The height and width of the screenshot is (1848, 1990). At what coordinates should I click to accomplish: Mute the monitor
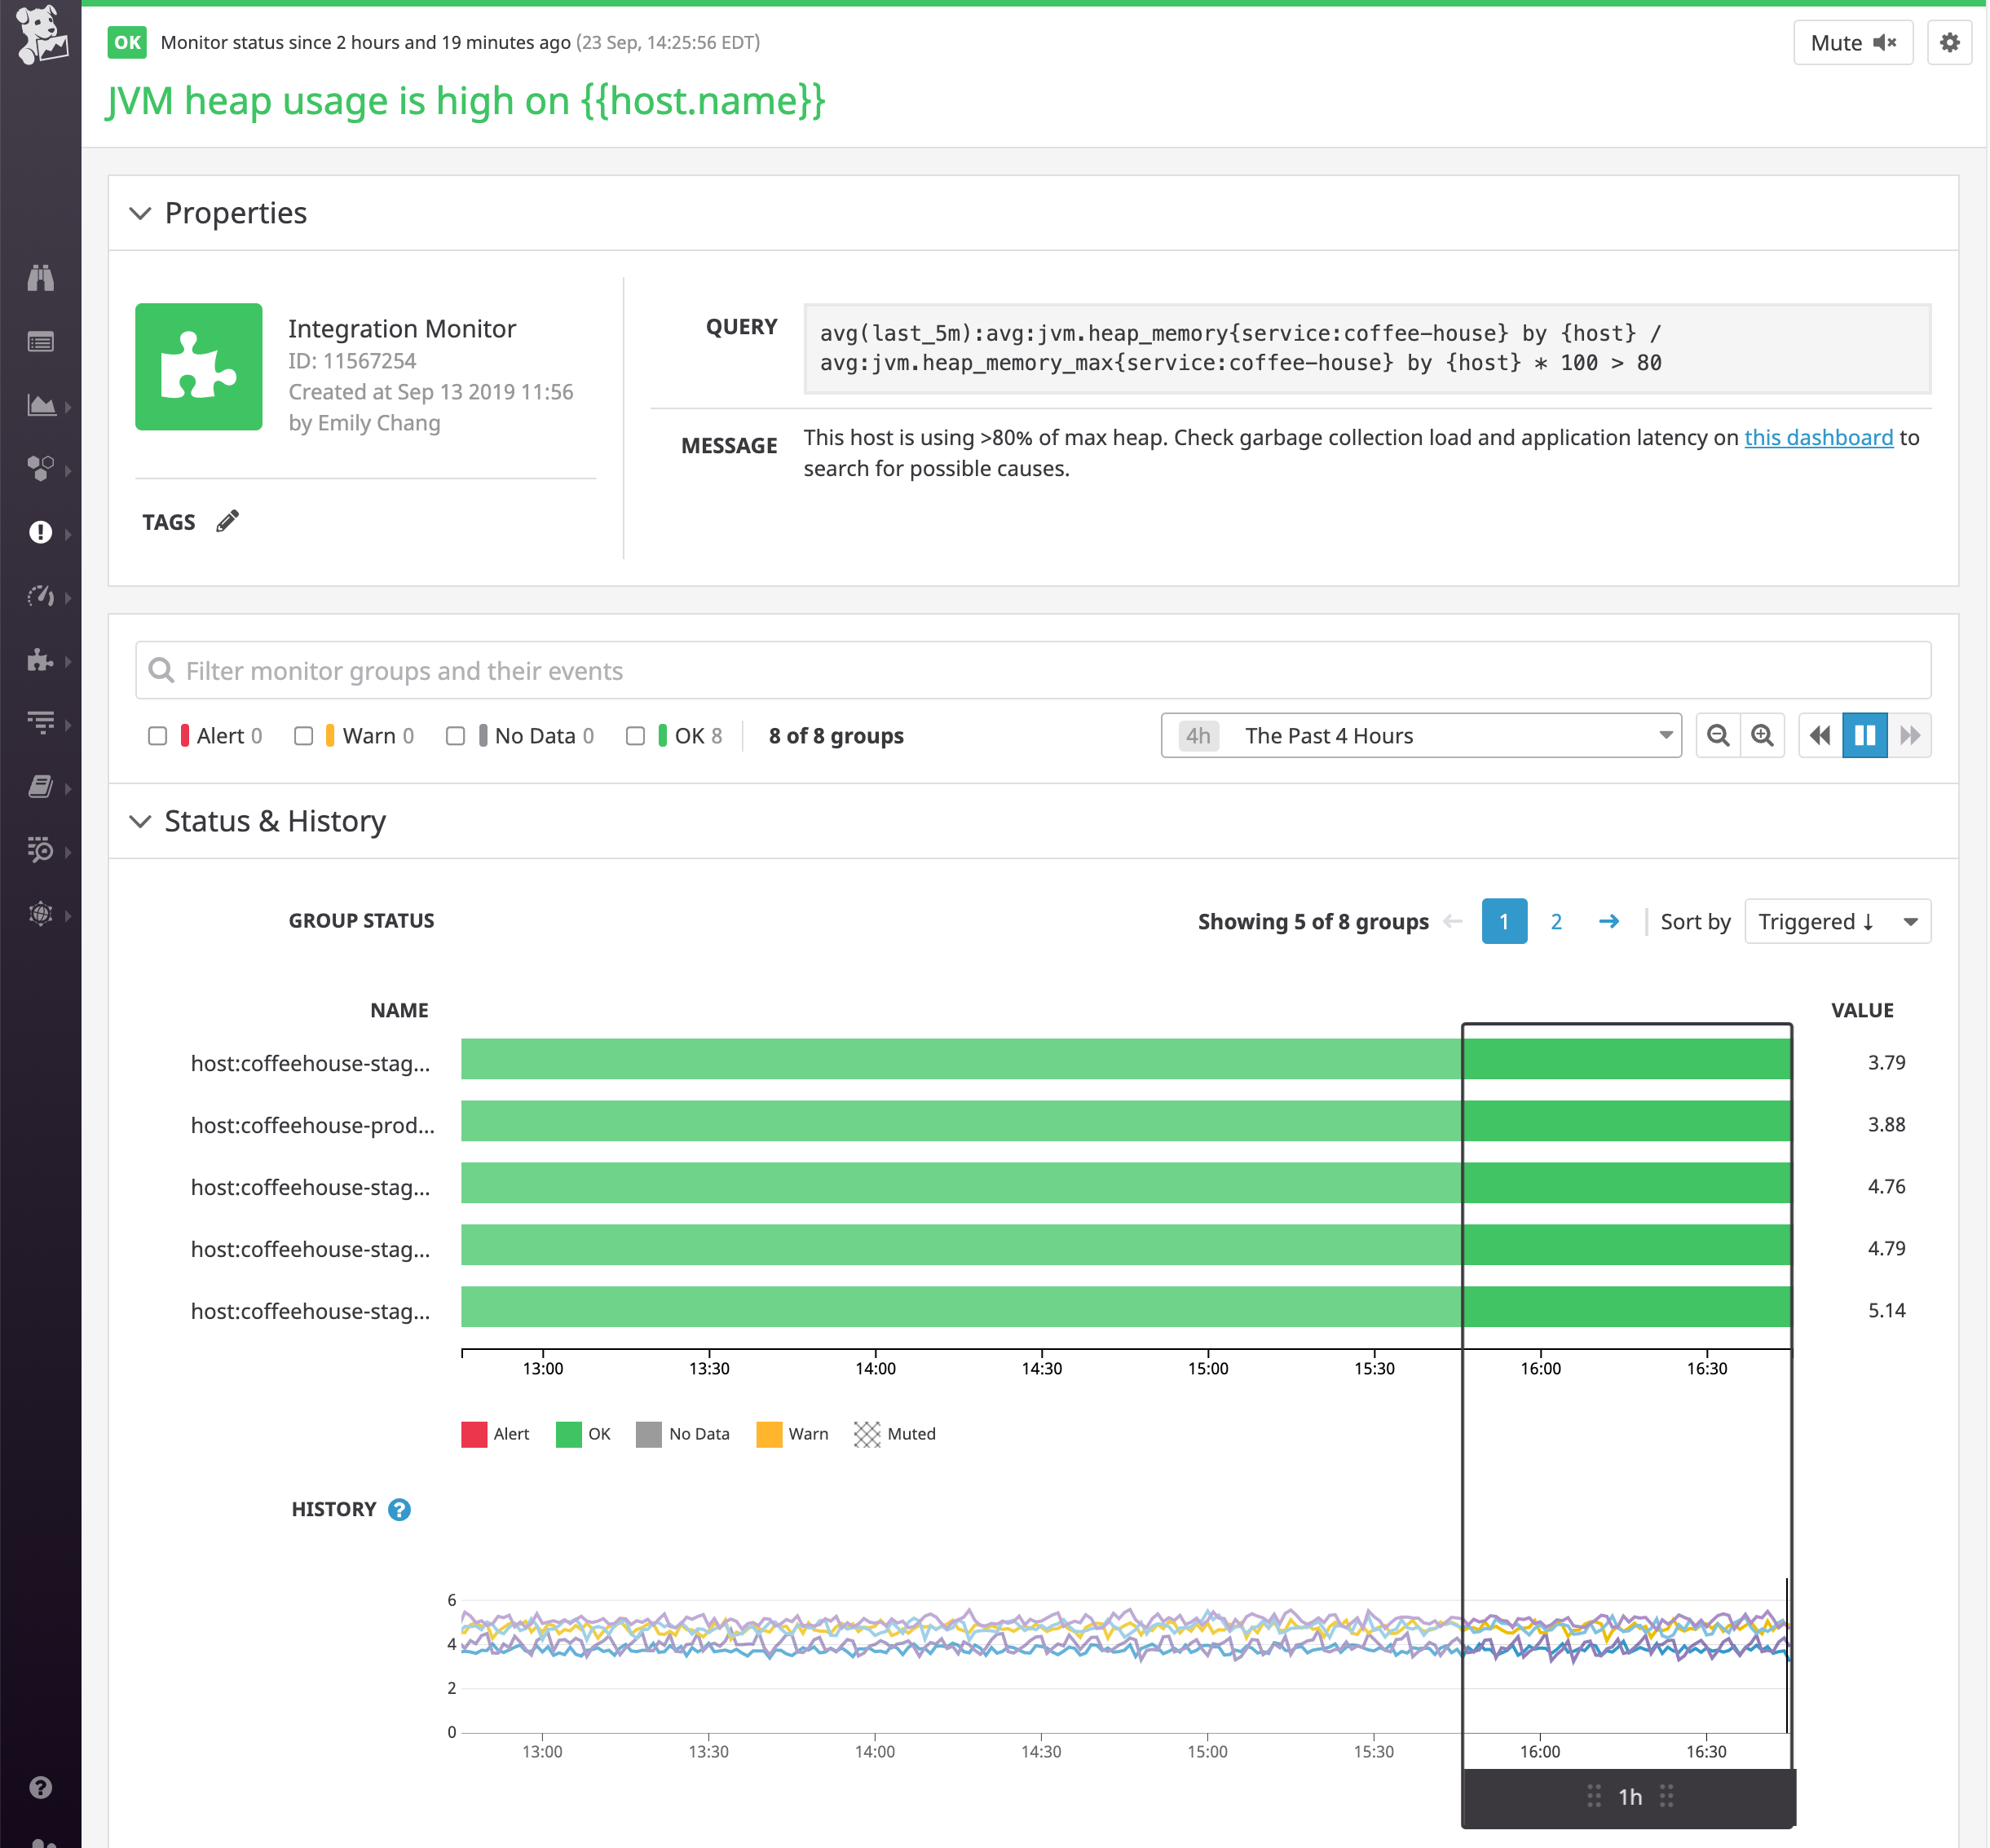click(1852, 42)
